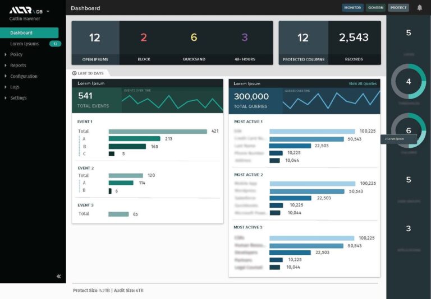The width and height of the screenshot is (431, 299).
Task: Select the MOST ACTIVE 2 heading
Action: click(x=249, y=175)
